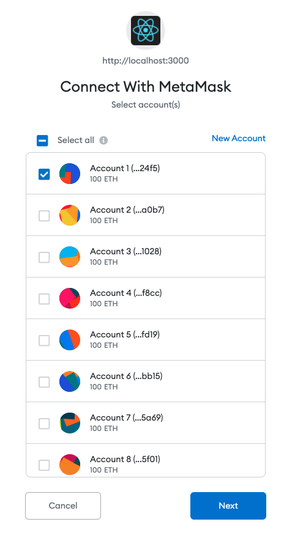
Task: Click Account 6 (...bb15) name
Action: [x=126, y=376]
